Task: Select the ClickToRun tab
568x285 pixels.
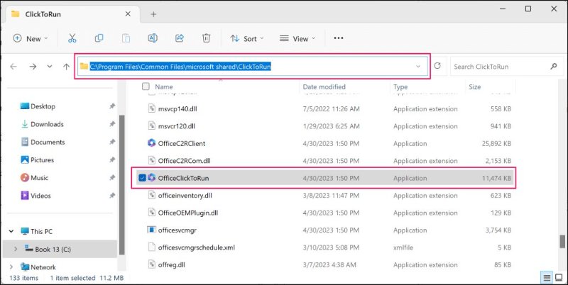Action: pyautogui.click(x=72, y=14)
